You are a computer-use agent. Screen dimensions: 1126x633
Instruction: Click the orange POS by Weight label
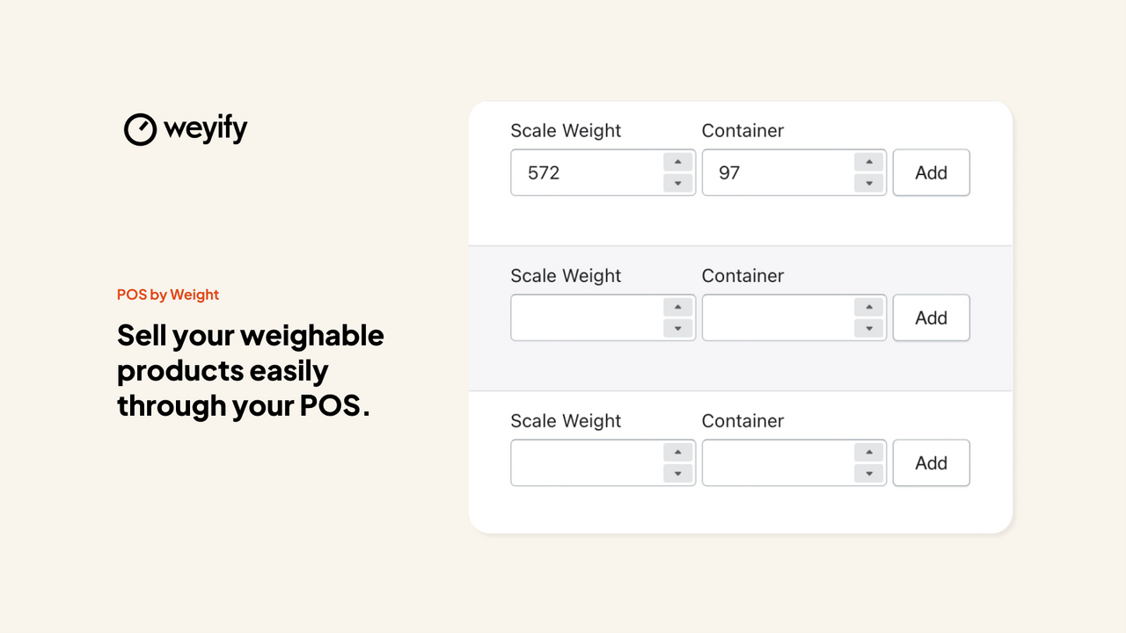click(x=168, y=295)
